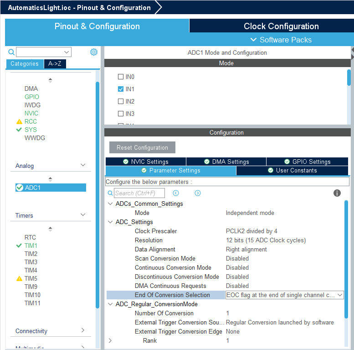Open the Software Packs menu
Screen dimensions: 354x350
point(281,40)
